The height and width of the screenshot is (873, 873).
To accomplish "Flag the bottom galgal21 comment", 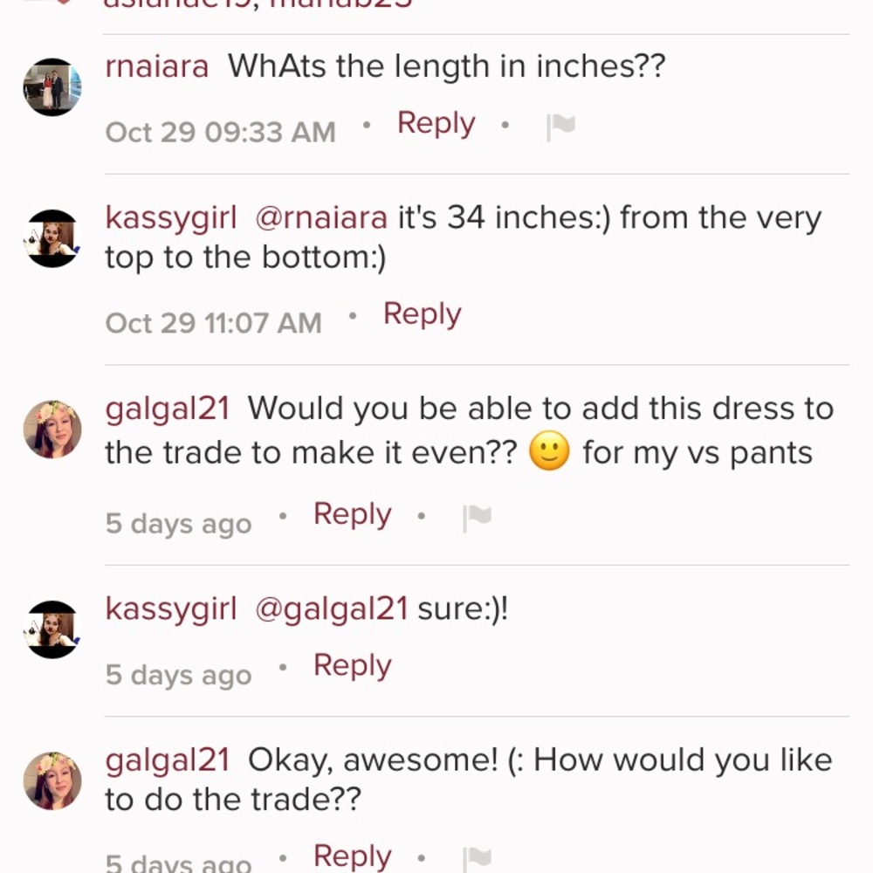I will point(475,857).
